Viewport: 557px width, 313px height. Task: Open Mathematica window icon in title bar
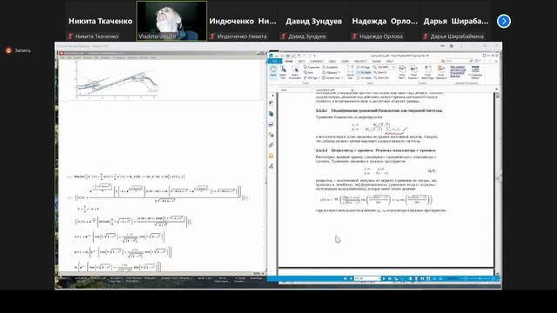click(61, 53)
